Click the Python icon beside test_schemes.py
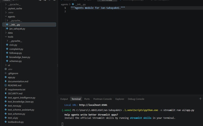 6,114
